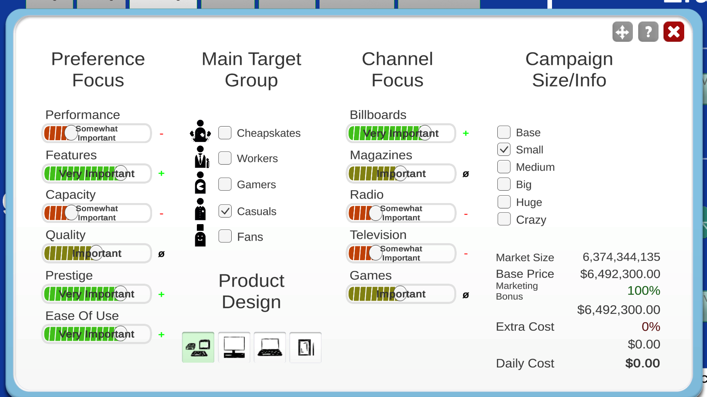
Task: Adjust the Magazines channel slider
Action: 401,173
